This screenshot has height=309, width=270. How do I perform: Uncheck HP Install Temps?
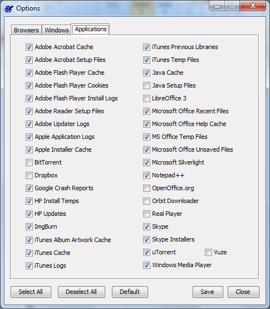[x=29, y=201]
